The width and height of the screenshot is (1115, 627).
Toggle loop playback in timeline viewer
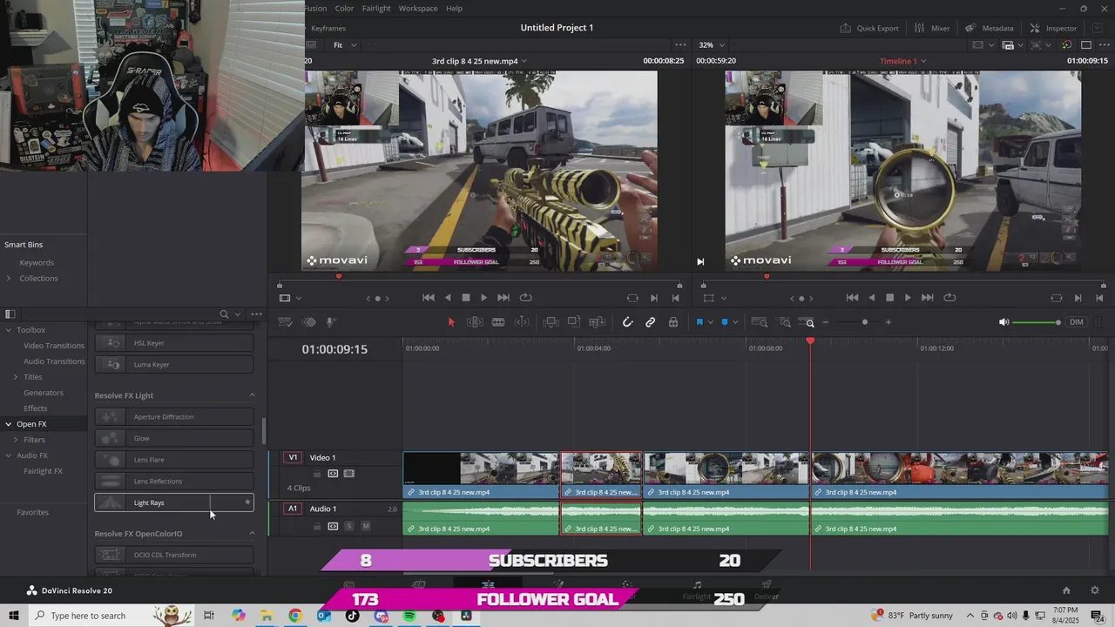pos(949,298)
